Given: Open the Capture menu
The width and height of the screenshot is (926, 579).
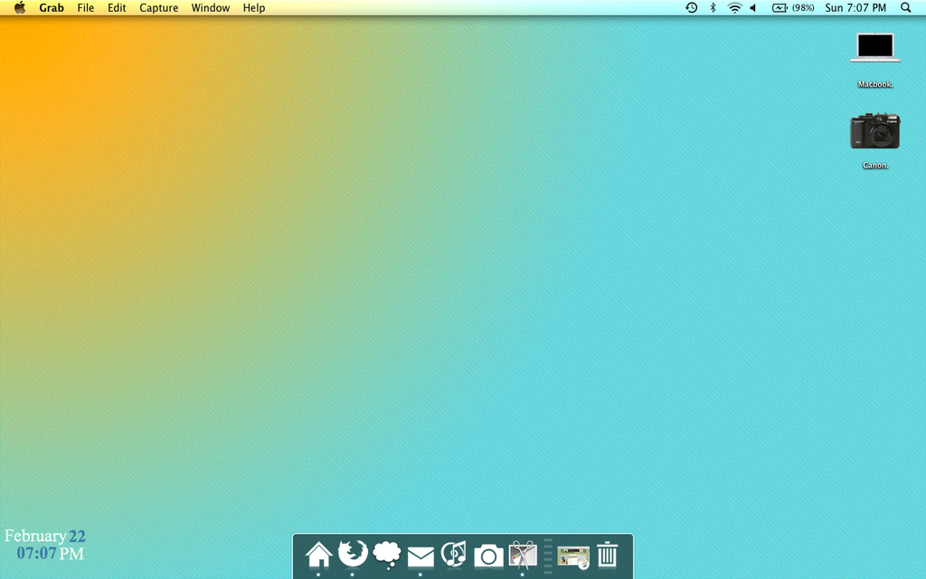Looking at the screenshot, I should (x=158, y=7).
